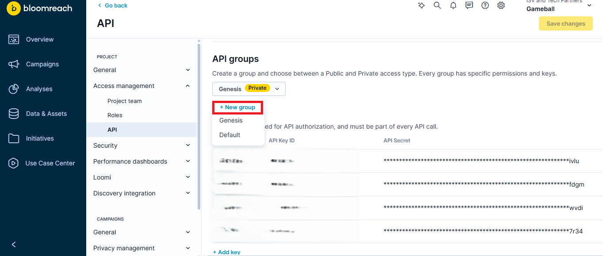Select the API settings item
Screen dimensions: 603x256
click(141, 130)
